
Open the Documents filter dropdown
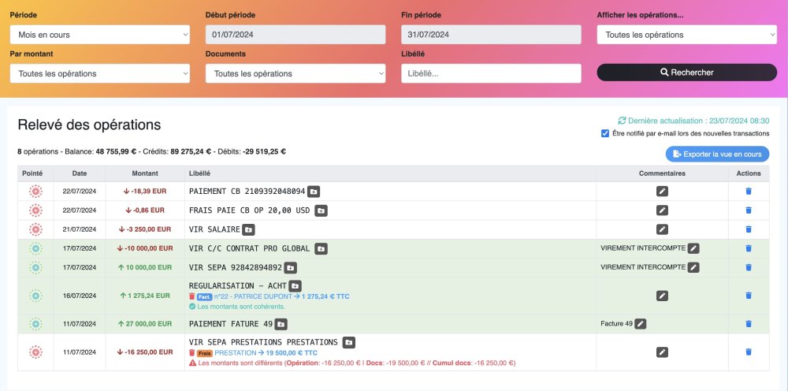coord(295,73)
